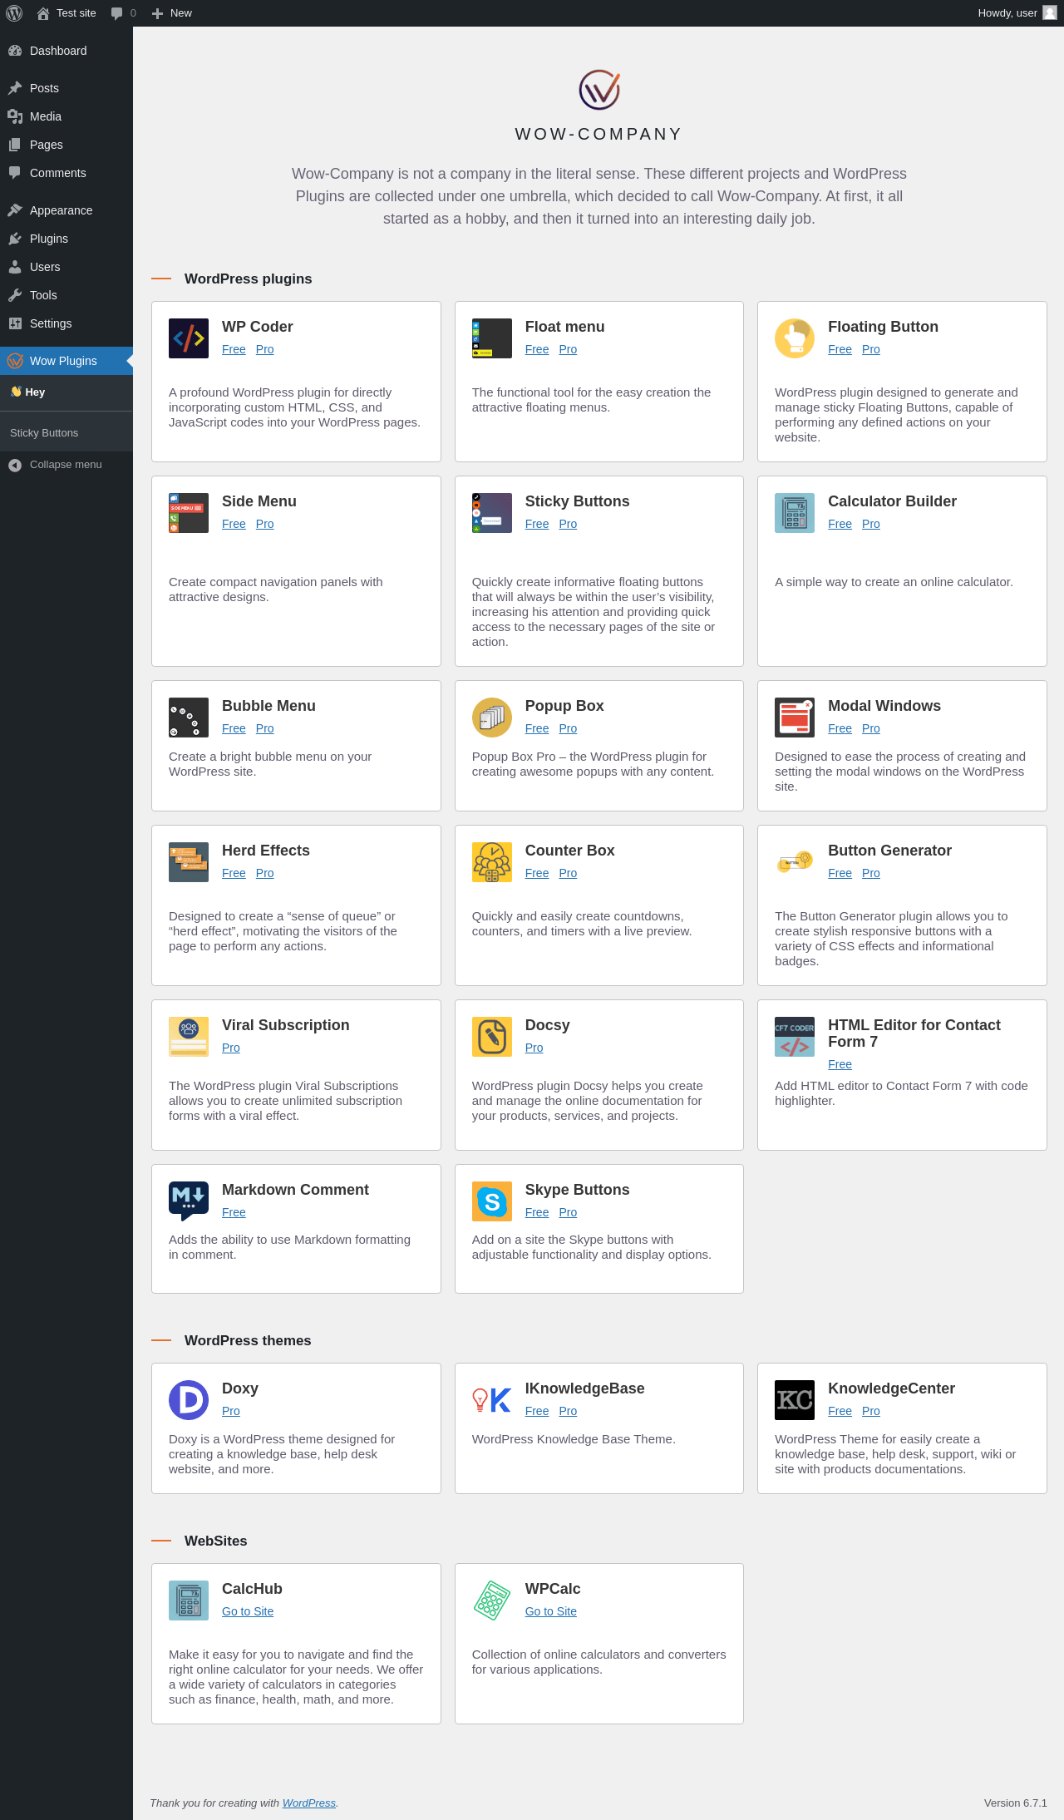This screenshot has width=1064, height=1820.
Task: Open the Settings menu in sidebar
Action: pos(51,323)
